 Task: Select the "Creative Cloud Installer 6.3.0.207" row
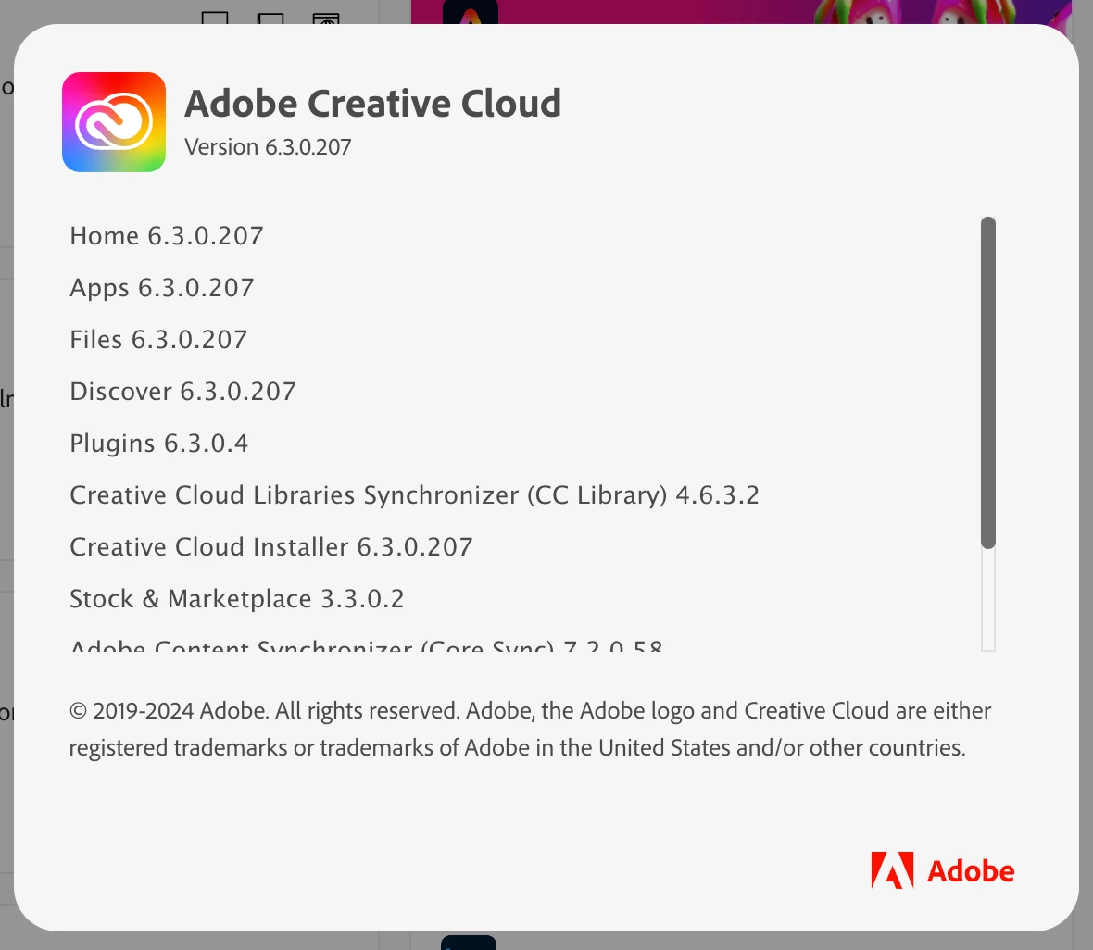click(x=271, y=547)
